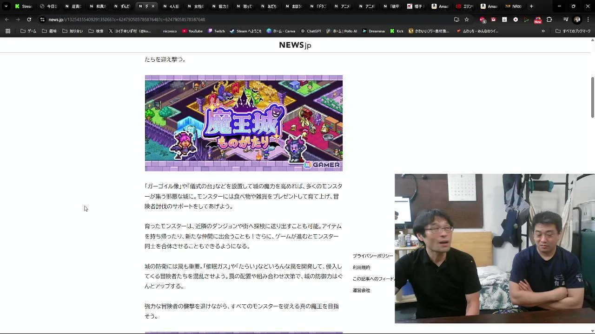Open ChatGPT bookmark

click(311, 31)
